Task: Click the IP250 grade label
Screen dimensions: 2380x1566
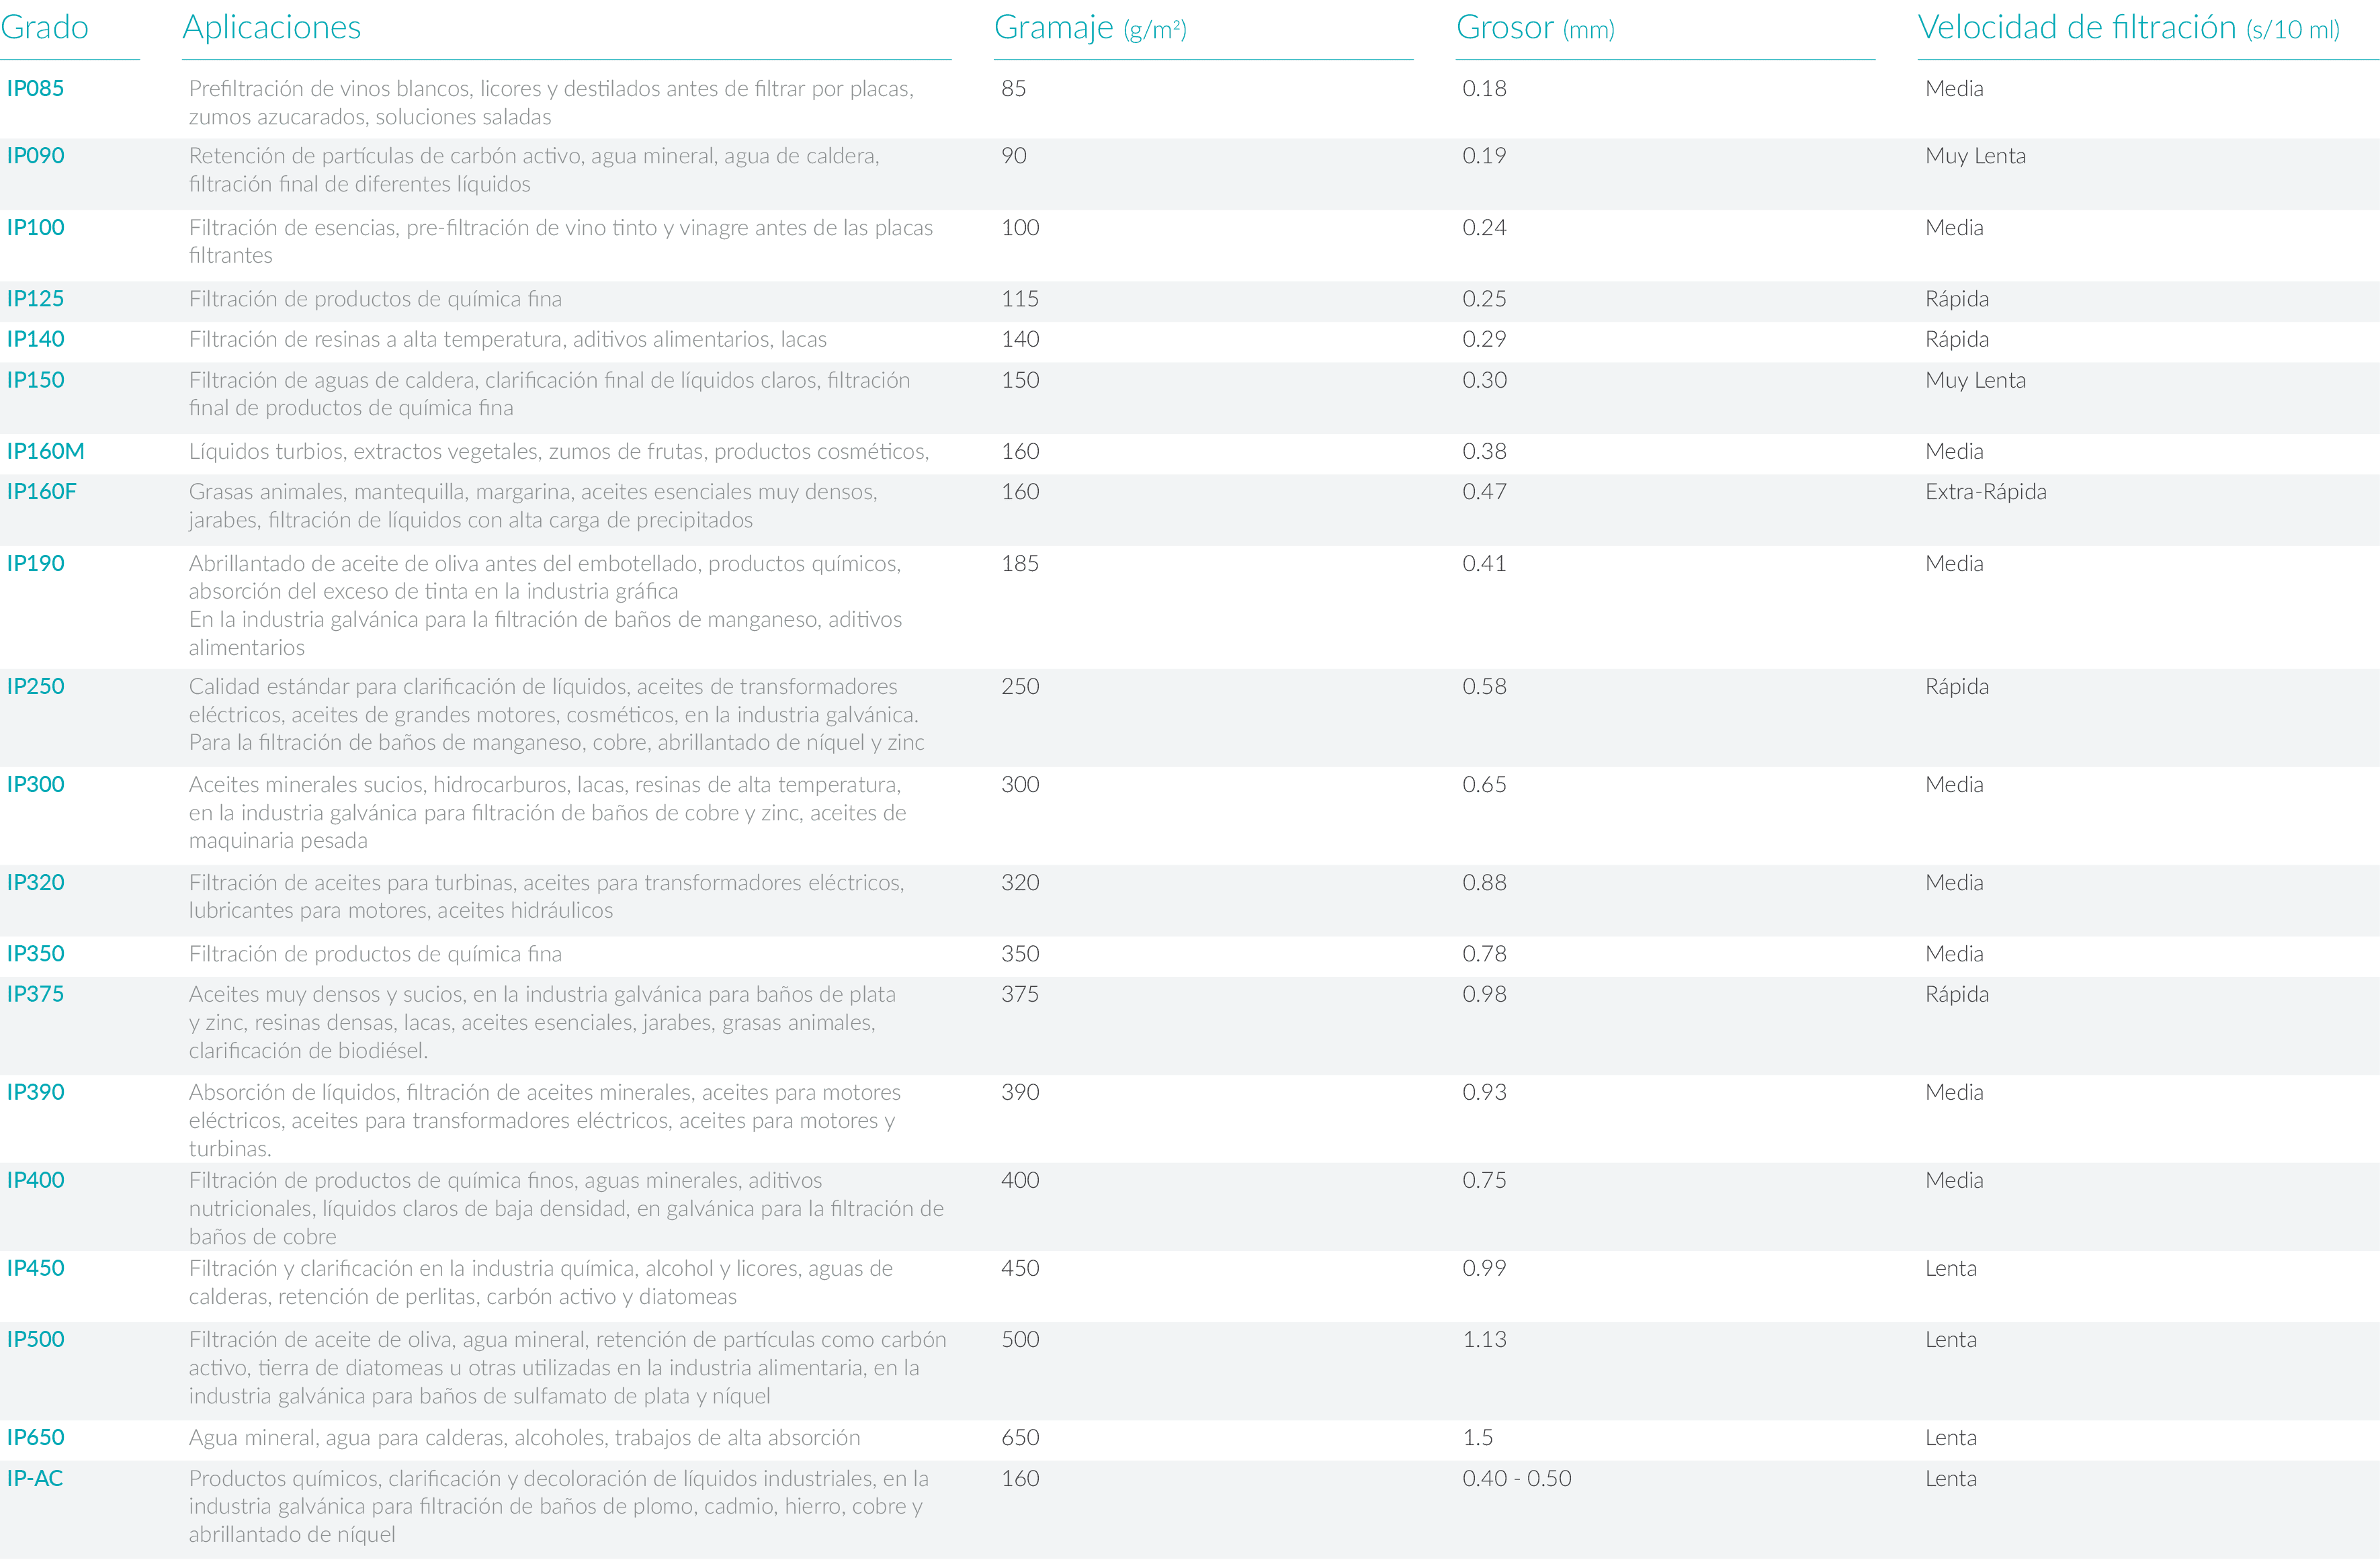Action: coord(35,687)
